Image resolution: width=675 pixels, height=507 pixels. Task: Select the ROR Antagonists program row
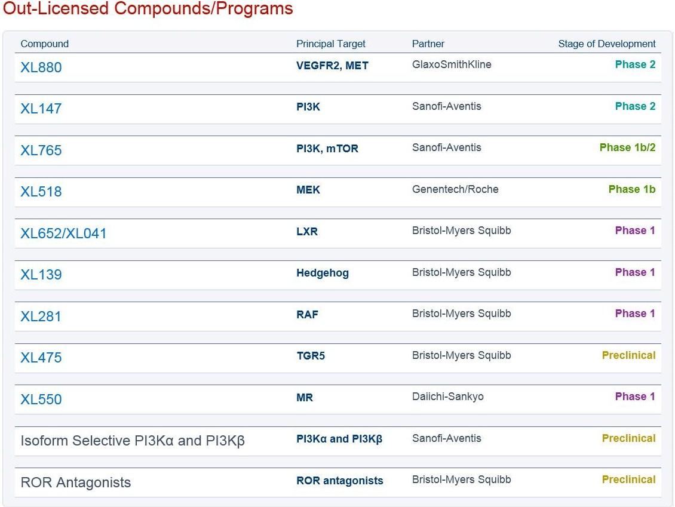coord(338,483)
